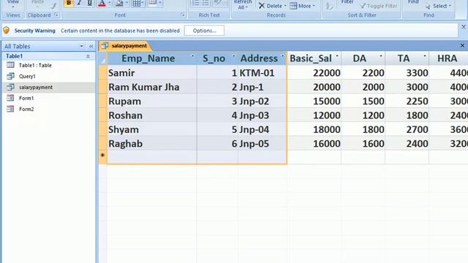The width and height of the screenshot is (468, 263).
Task: Open the fill color dropdown arrow
Action: point(127,3)
